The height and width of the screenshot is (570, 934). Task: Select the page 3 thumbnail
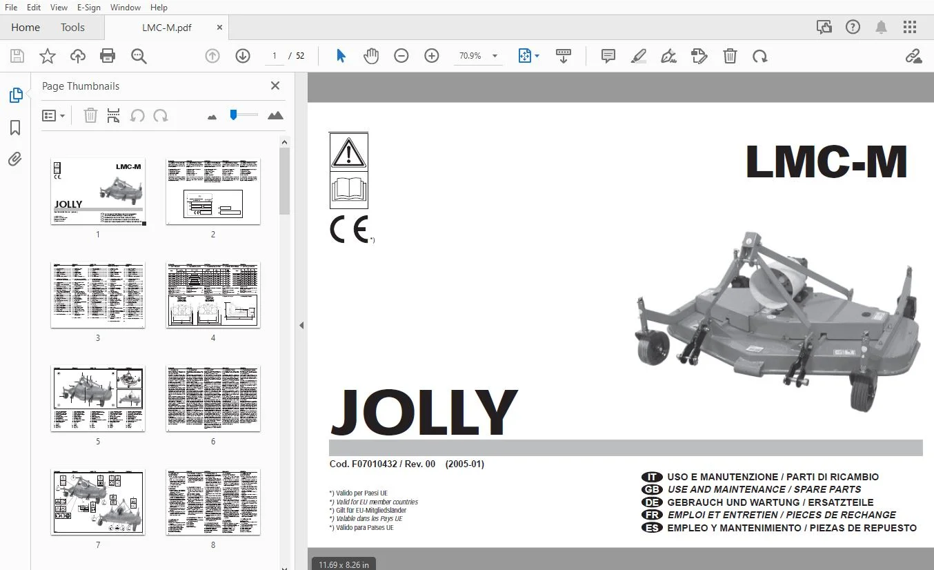(x=98, y=295)
